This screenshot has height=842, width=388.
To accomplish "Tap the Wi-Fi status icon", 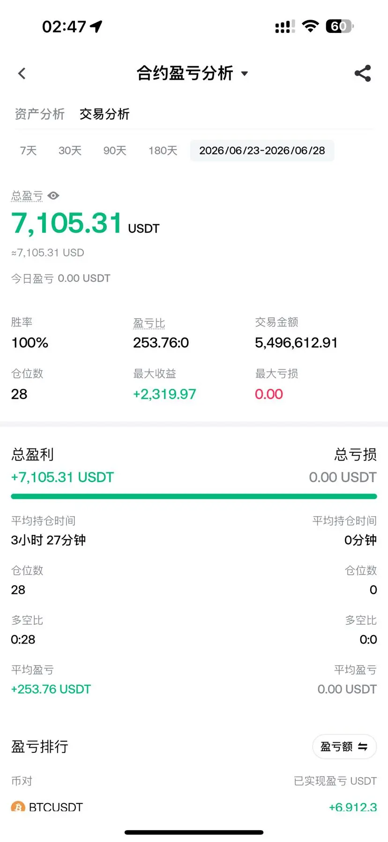I will pos(310,26).
